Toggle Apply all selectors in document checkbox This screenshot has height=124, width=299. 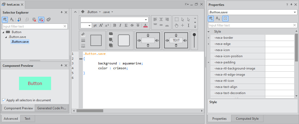4,100
